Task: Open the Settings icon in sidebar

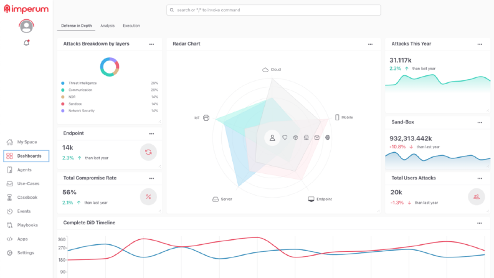Action: [10, 253]
